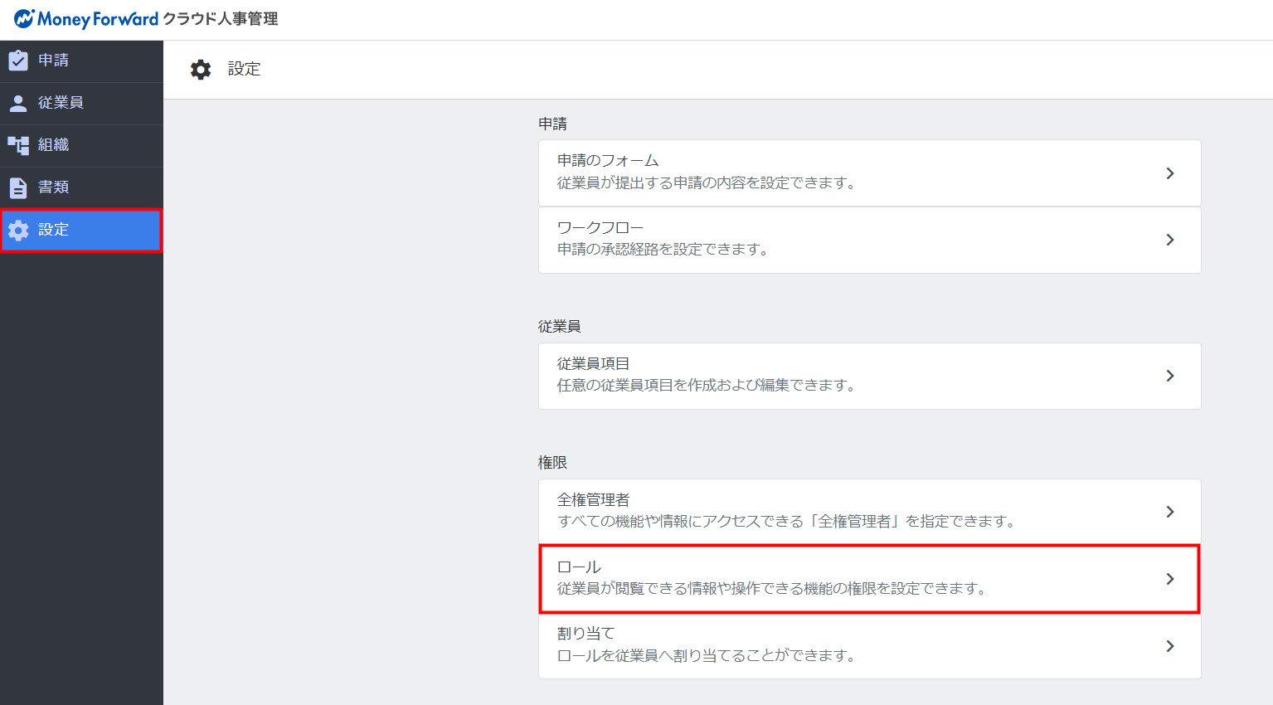
Task: Click description ロールを従業員へ割り当てることができます。
Action: click(707, 655)
